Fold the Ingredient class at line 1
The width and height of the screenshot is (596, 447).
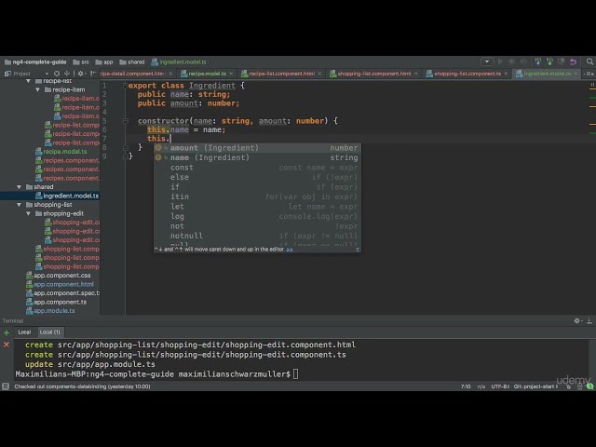point(125,86)
